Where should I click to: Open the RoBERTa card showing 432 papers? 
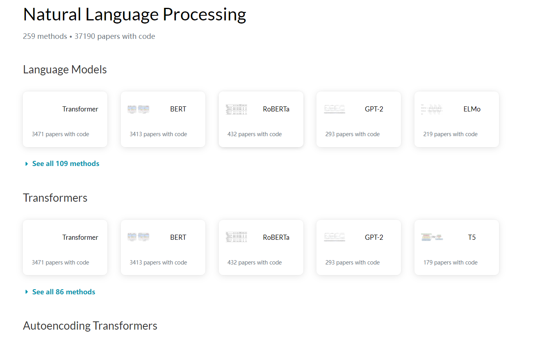(261, 119)
